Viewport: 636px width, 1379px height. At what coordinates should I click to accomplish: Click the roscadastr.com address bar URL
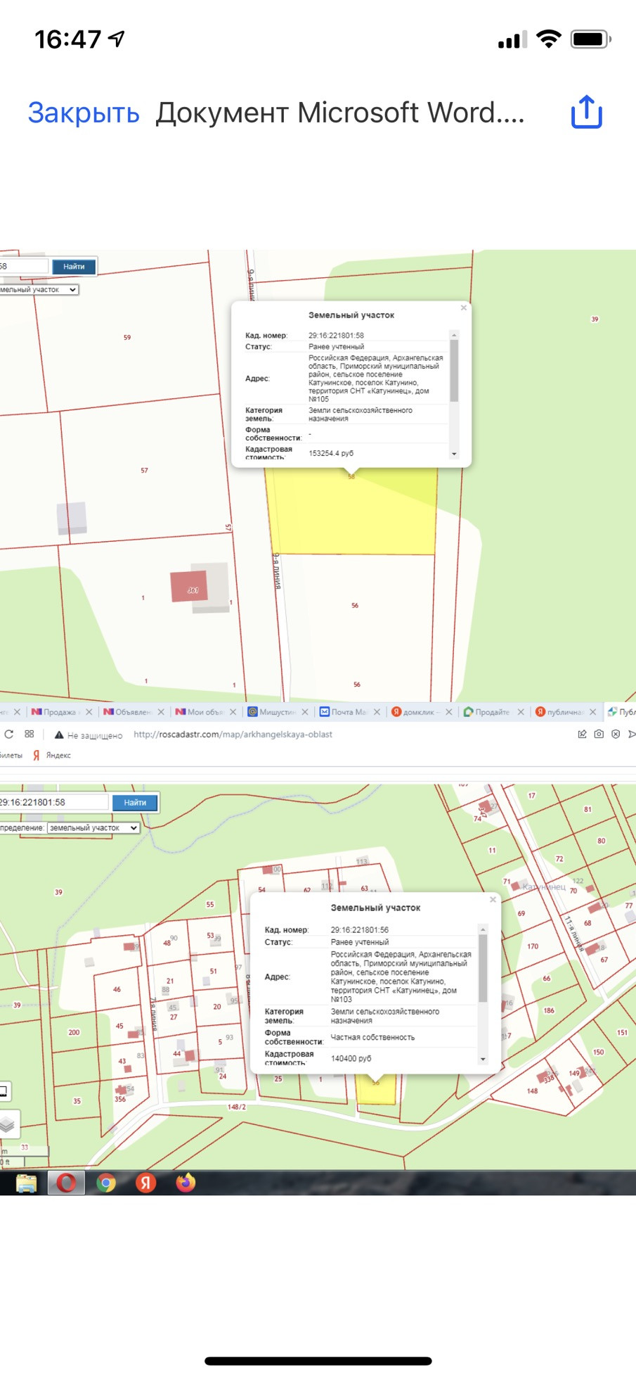233,734
